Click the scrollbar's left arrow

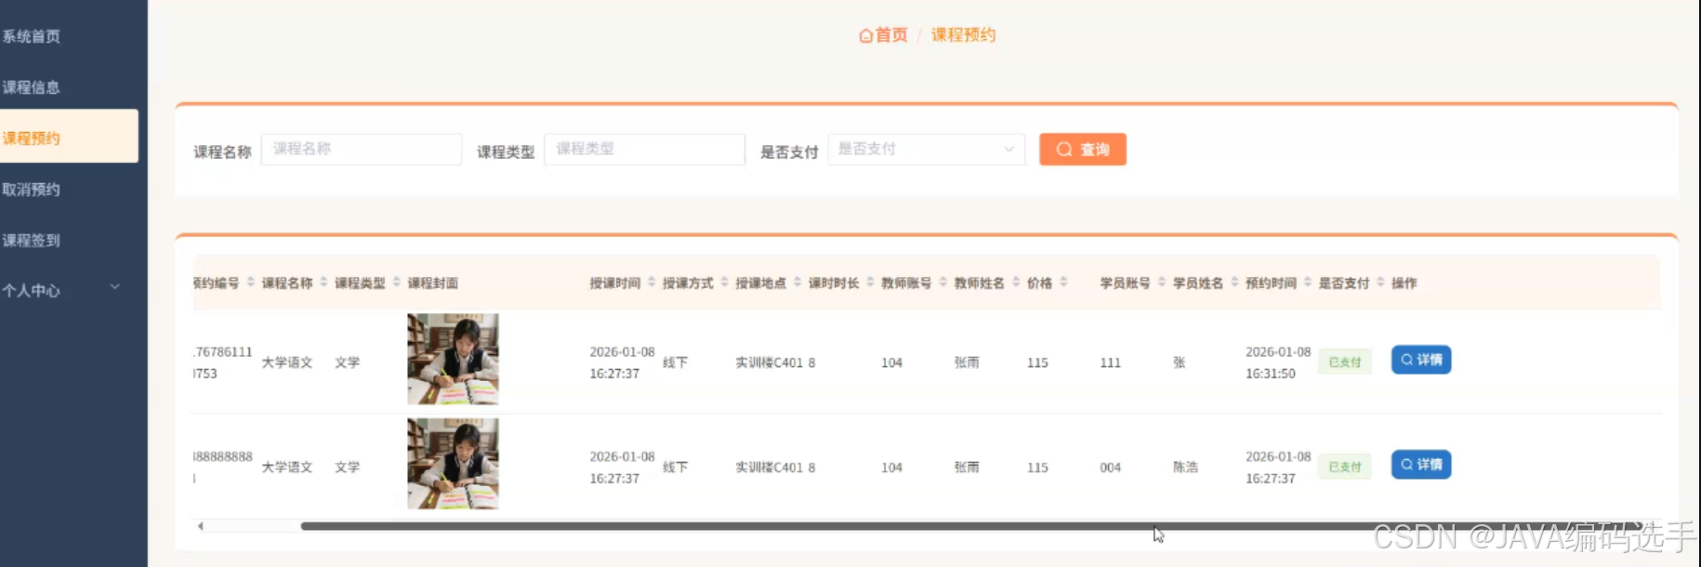point(200,526)
